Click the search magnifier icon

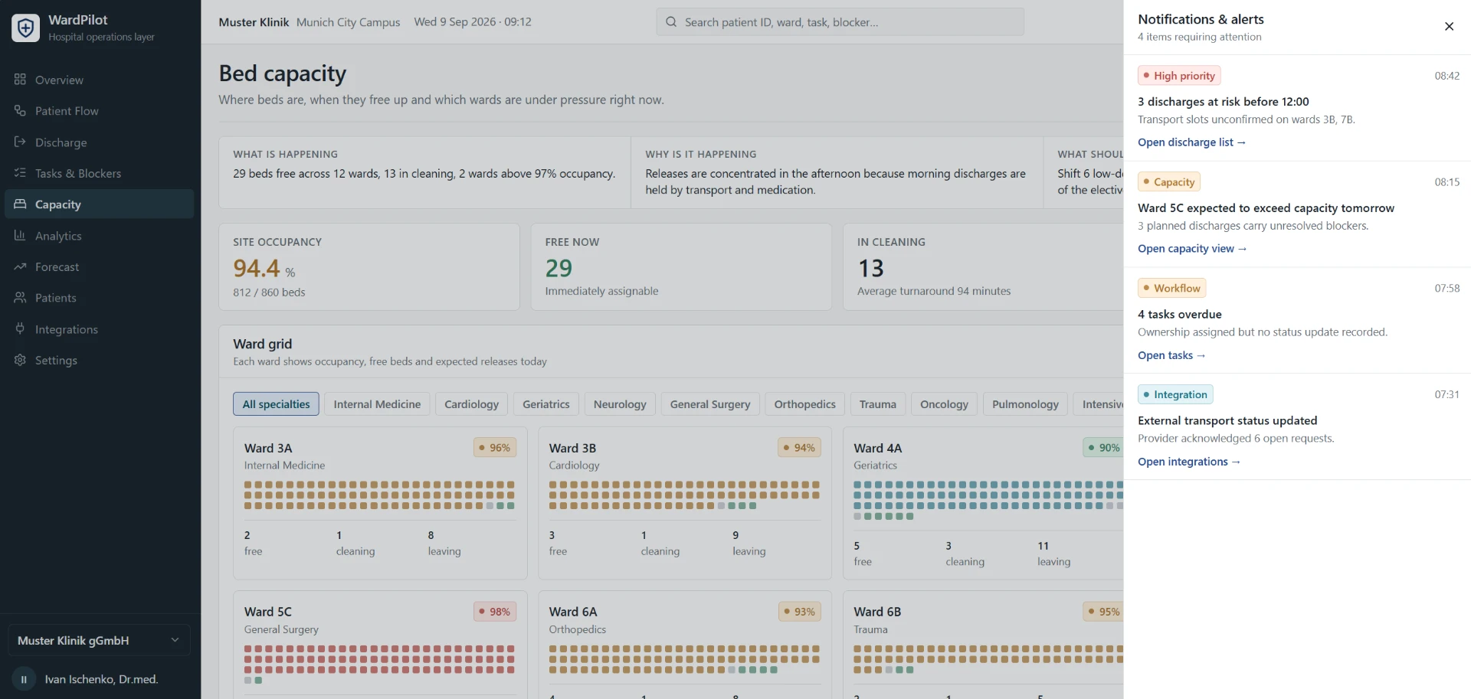[x=671, y=22]
